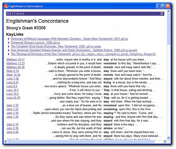Expand the Theological Dictionary triangle
The height and width of the screenshot is (149, 176).
[9, 54]
